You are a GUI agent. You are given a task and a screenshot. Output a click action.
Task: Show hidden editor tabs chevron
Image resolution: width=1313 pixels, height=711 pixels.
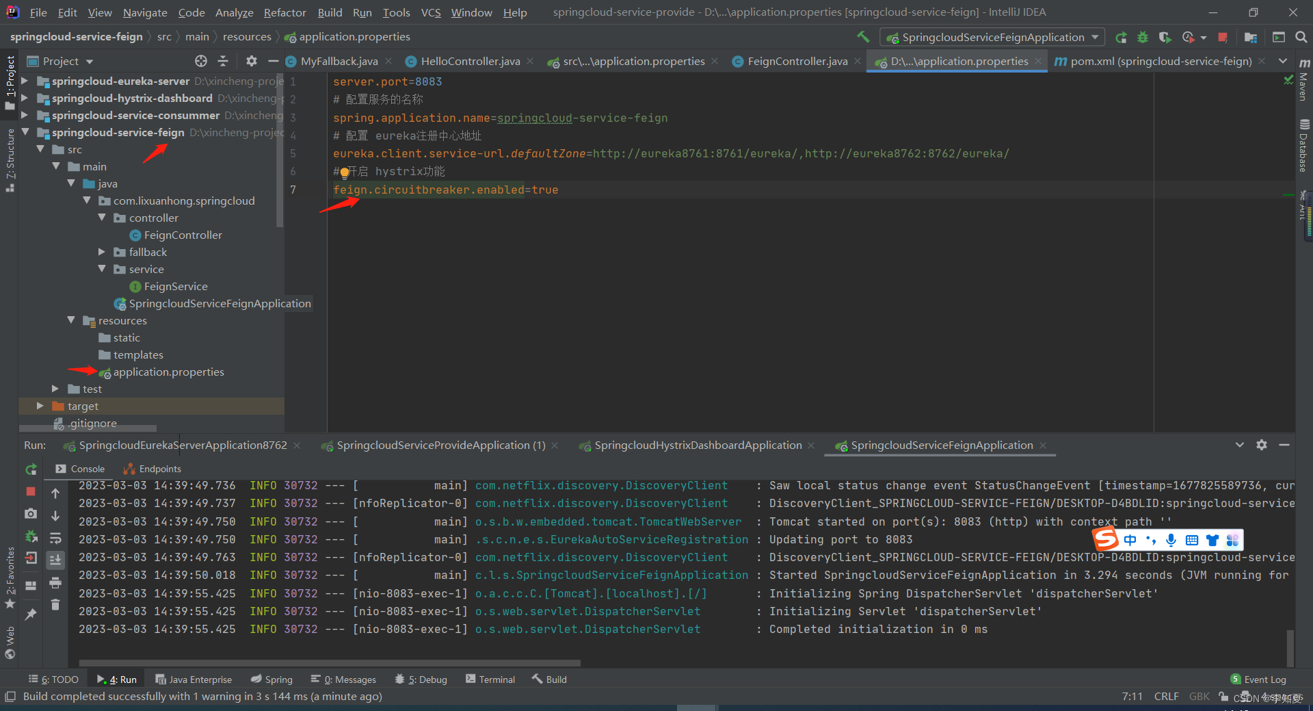[1282, 61]
